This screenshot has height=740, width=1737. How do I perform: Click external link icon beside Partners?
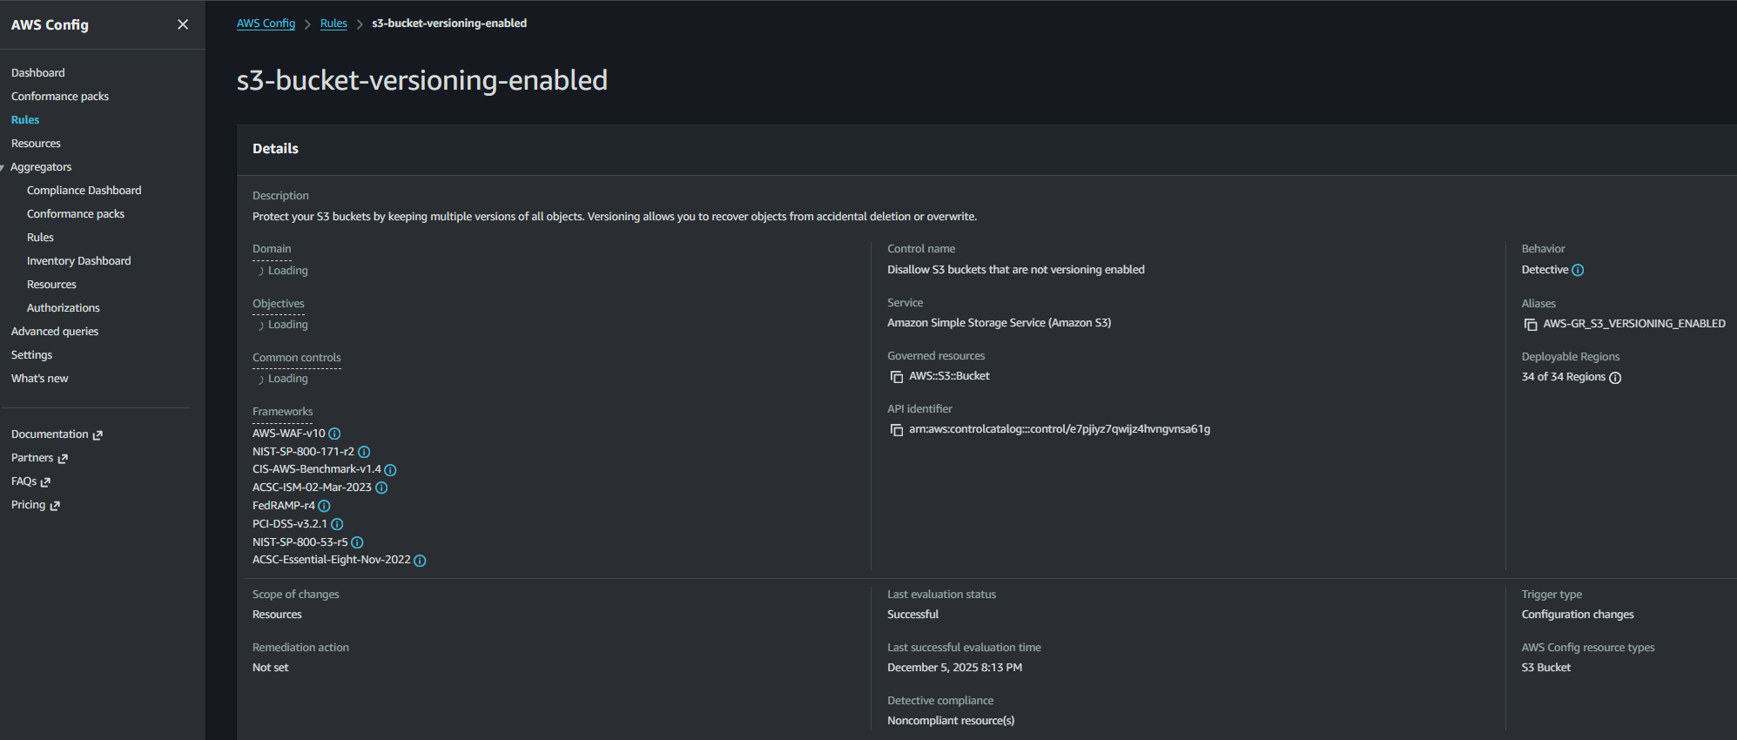63,459
